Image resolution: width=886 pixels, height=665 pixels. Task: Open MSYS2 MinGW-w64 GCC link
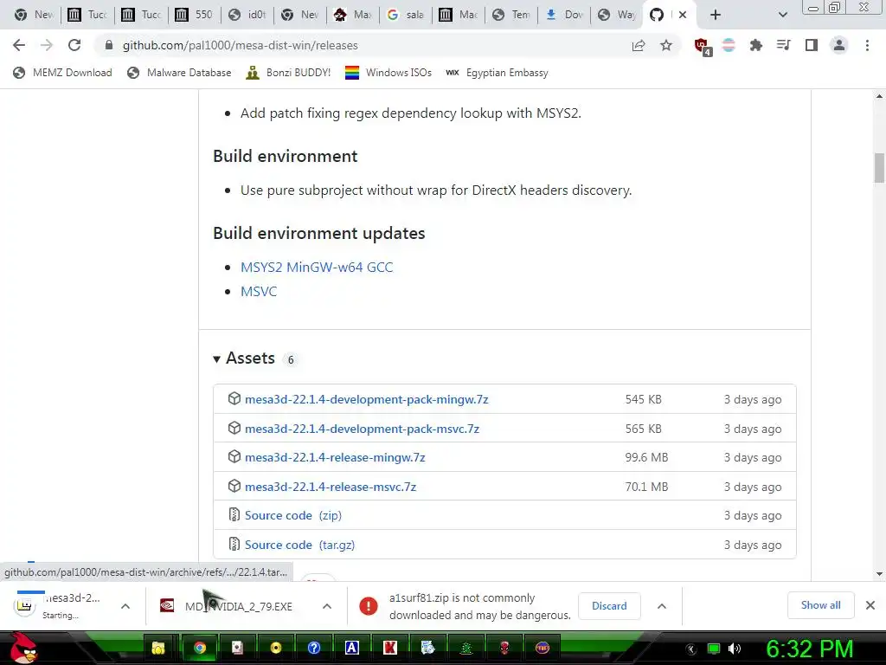coord(317,267)
